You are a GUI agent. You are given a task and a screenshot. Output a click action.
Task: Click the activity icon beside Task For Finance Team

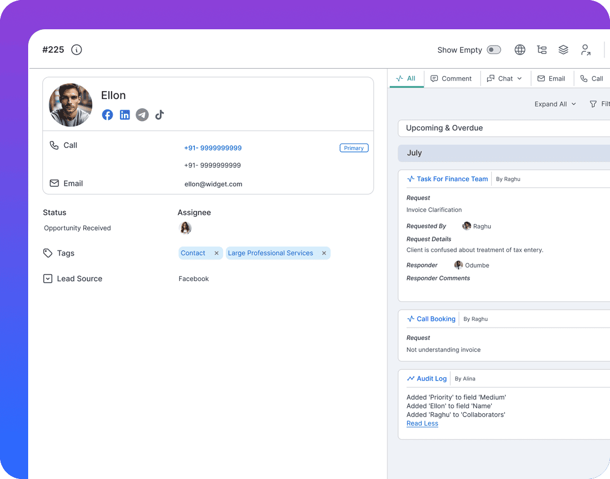411,179
